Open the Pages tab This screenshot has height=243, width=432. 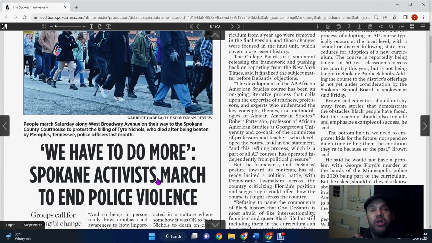click(x=11, y=225)
